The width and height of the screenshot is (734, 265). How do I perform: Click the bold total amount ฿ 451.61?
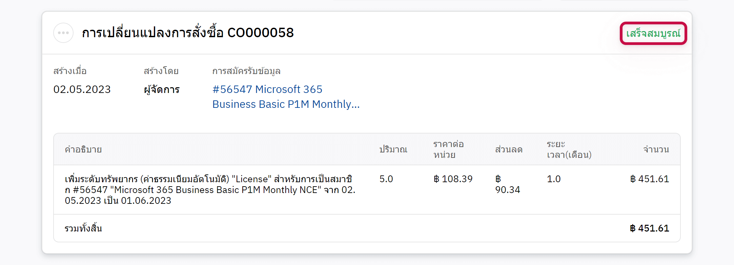coord(649,228)
